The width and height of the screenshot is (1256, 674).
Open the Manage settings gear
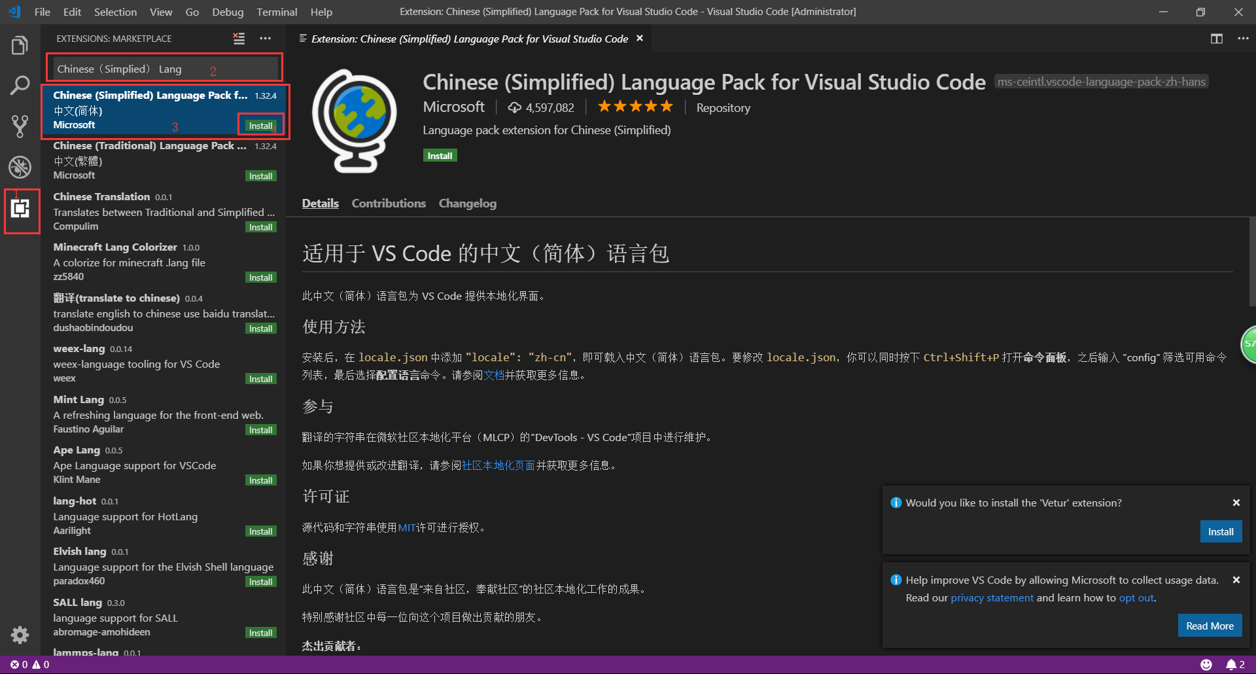tap(20, 635)
